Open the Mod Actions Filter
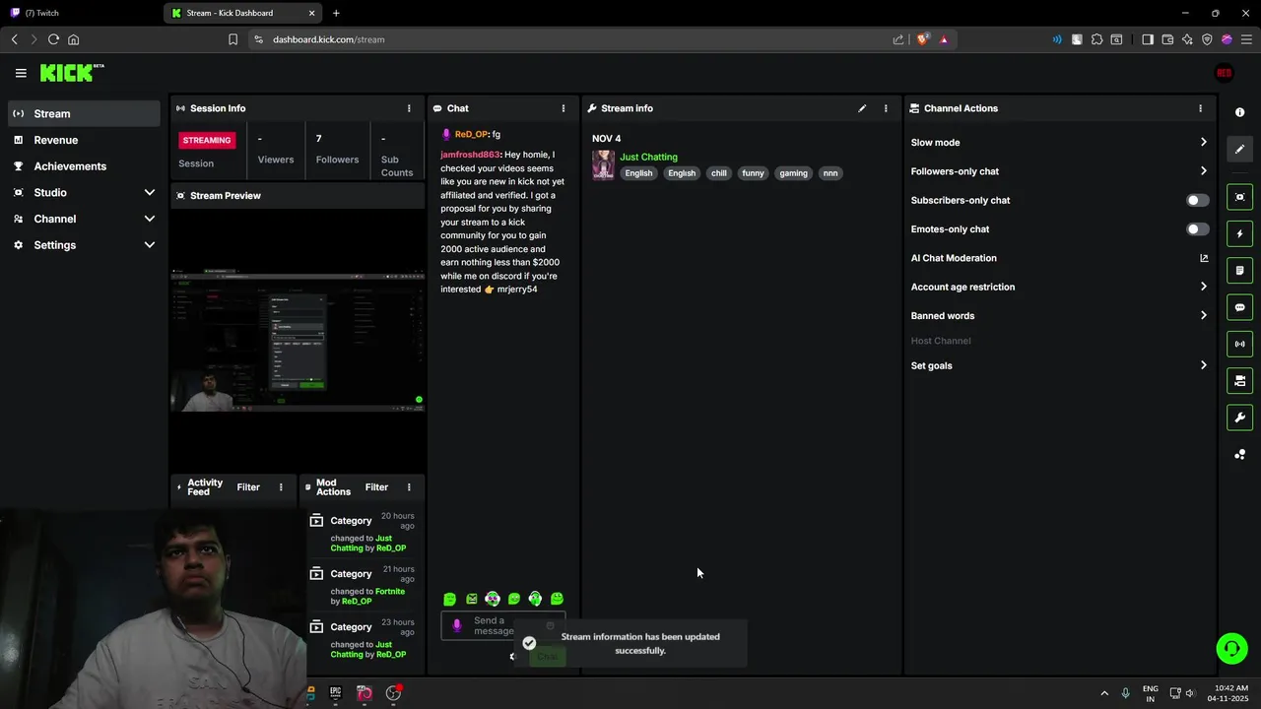The width and height of the screenshot is (1261, 709). pos(376,487)
